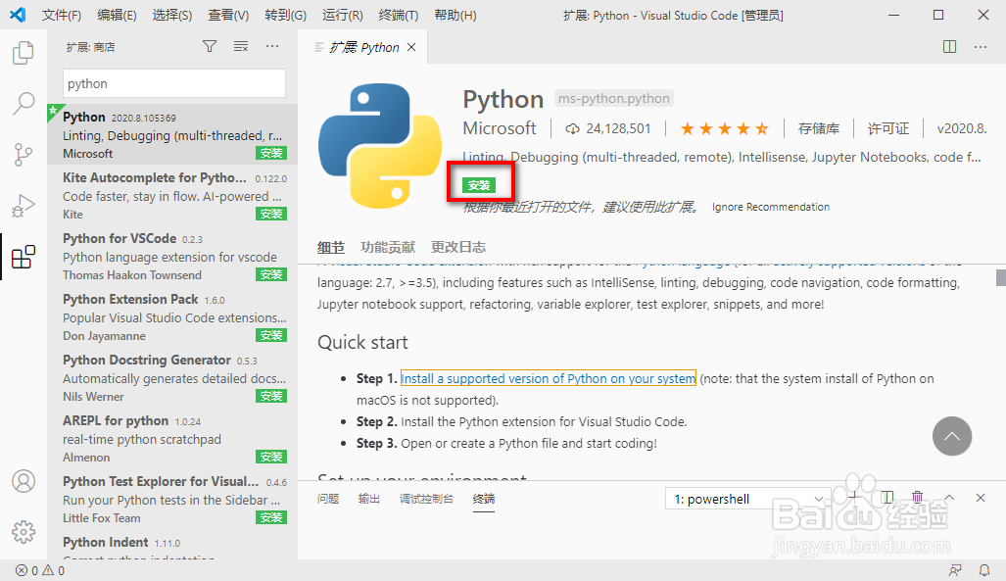Viewport: 1006px width, 581px height.
Task: Open the Explorer view in activity bar
Action: point(24,53)
